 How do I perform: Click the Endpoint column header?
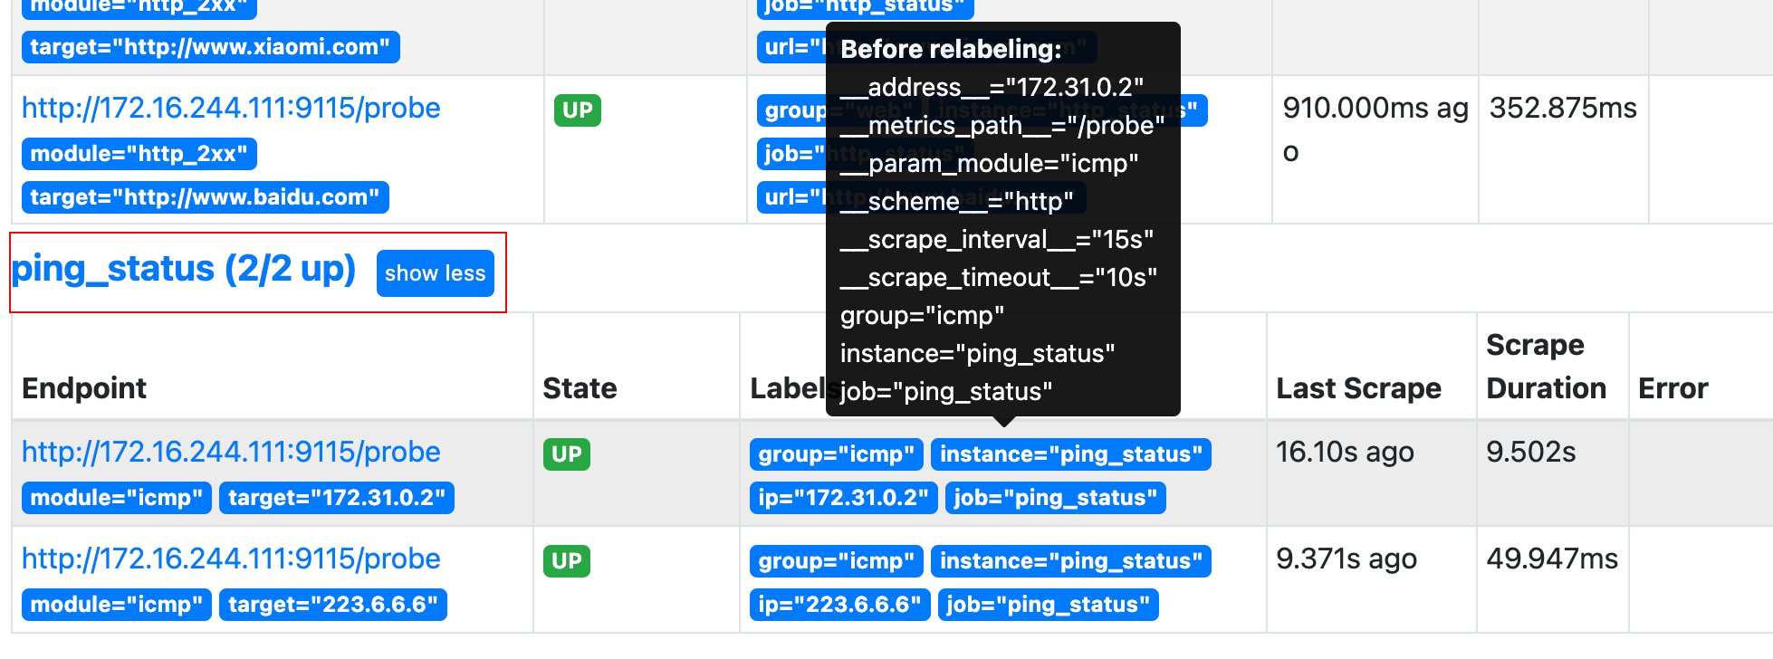pyautogui.click(x=84, y=388)
